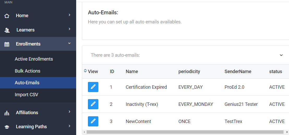Expand the Learners menu chevron
The height and width of the screenshot is (135, 289).
69,29
